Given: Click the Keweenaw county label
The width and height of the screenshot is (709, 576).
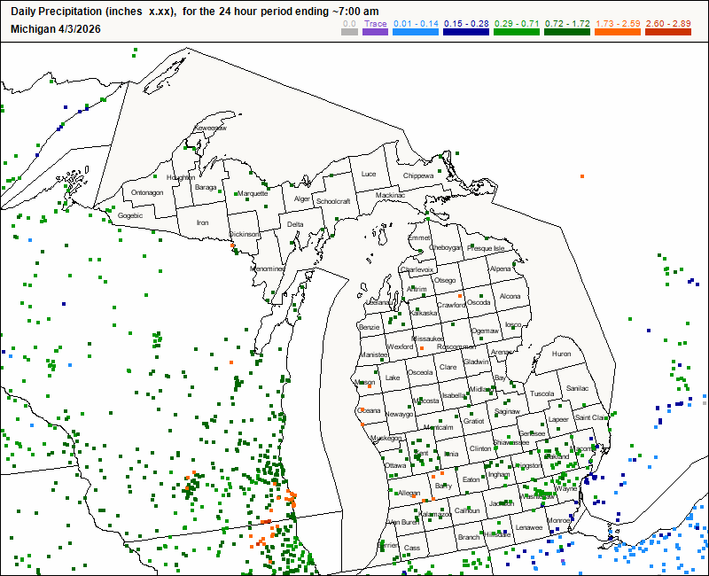Looking at the screenshot, I should [x=210, y=128].
